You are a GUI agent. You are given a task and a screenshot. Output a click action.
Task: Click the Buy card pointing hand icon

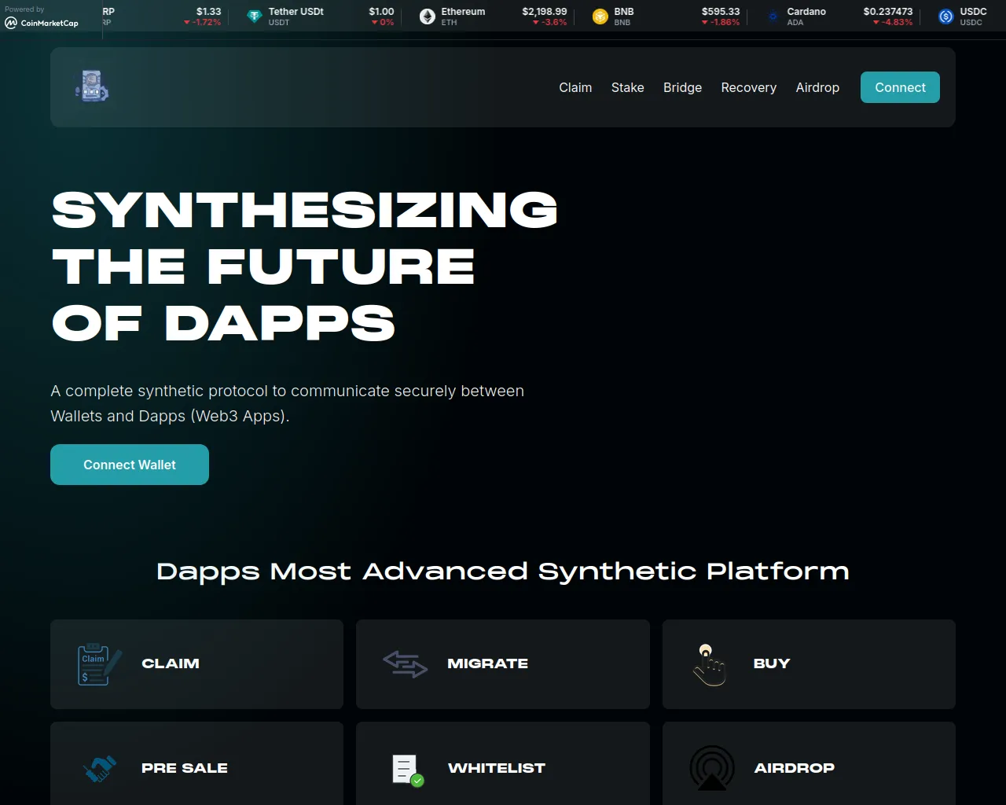(x=709, y=664)
